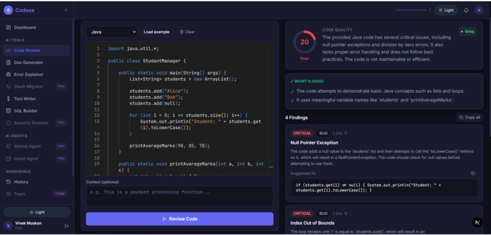
Task: Toggle Light theme in sidebar bottom
Action: point(37,212)
